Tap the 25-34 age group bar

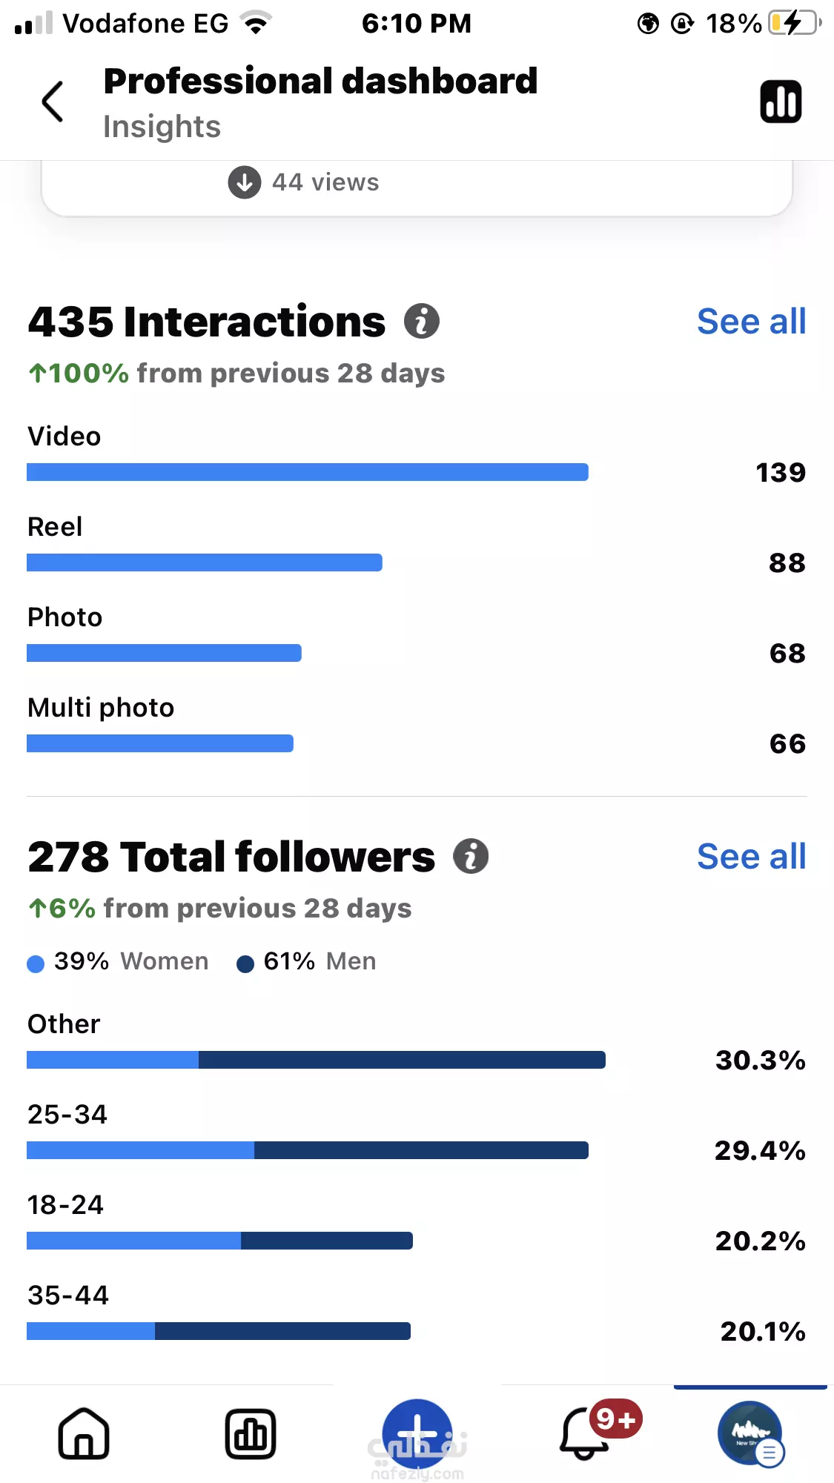(x=308, y=1150)
